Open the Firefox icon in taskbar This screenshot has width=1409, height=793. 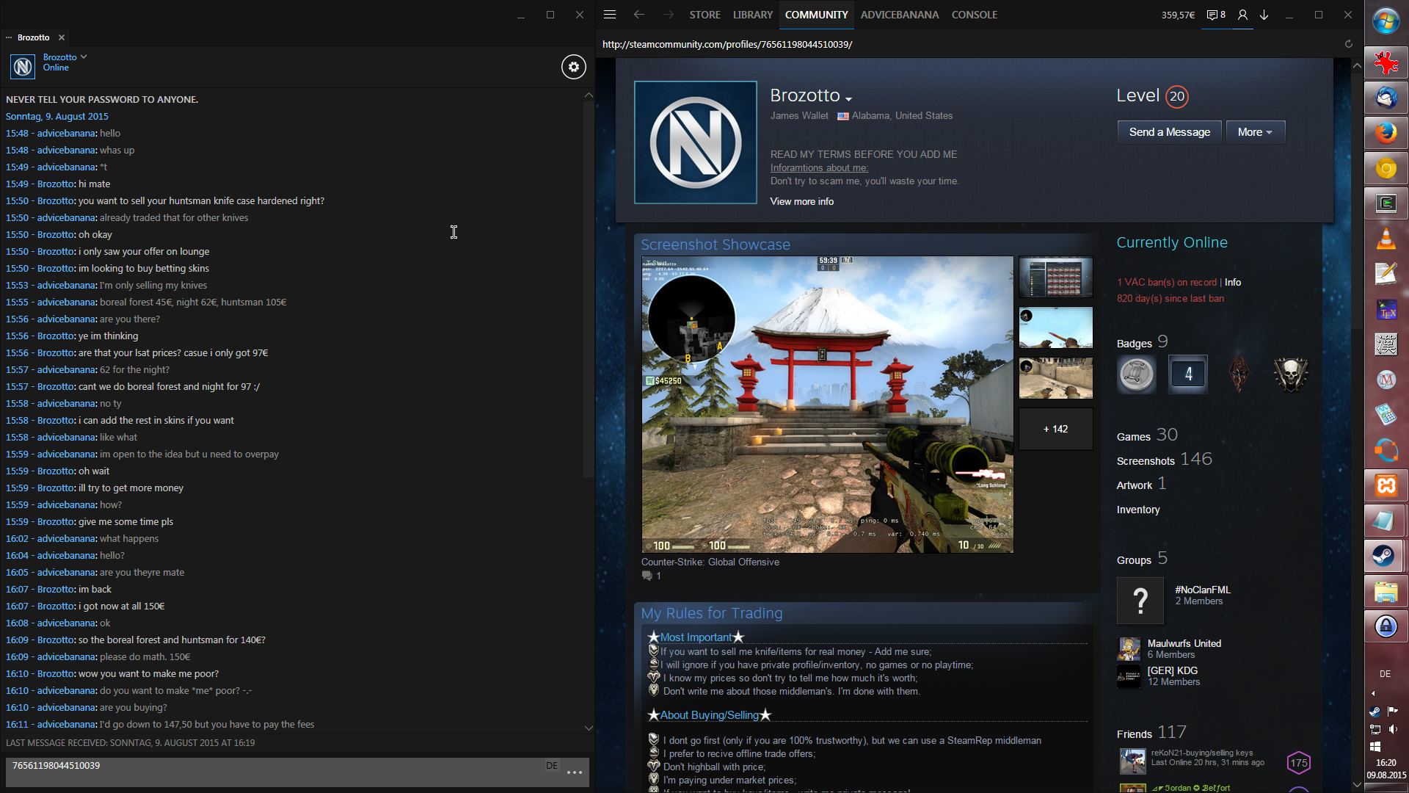[x=1386, y=133]
